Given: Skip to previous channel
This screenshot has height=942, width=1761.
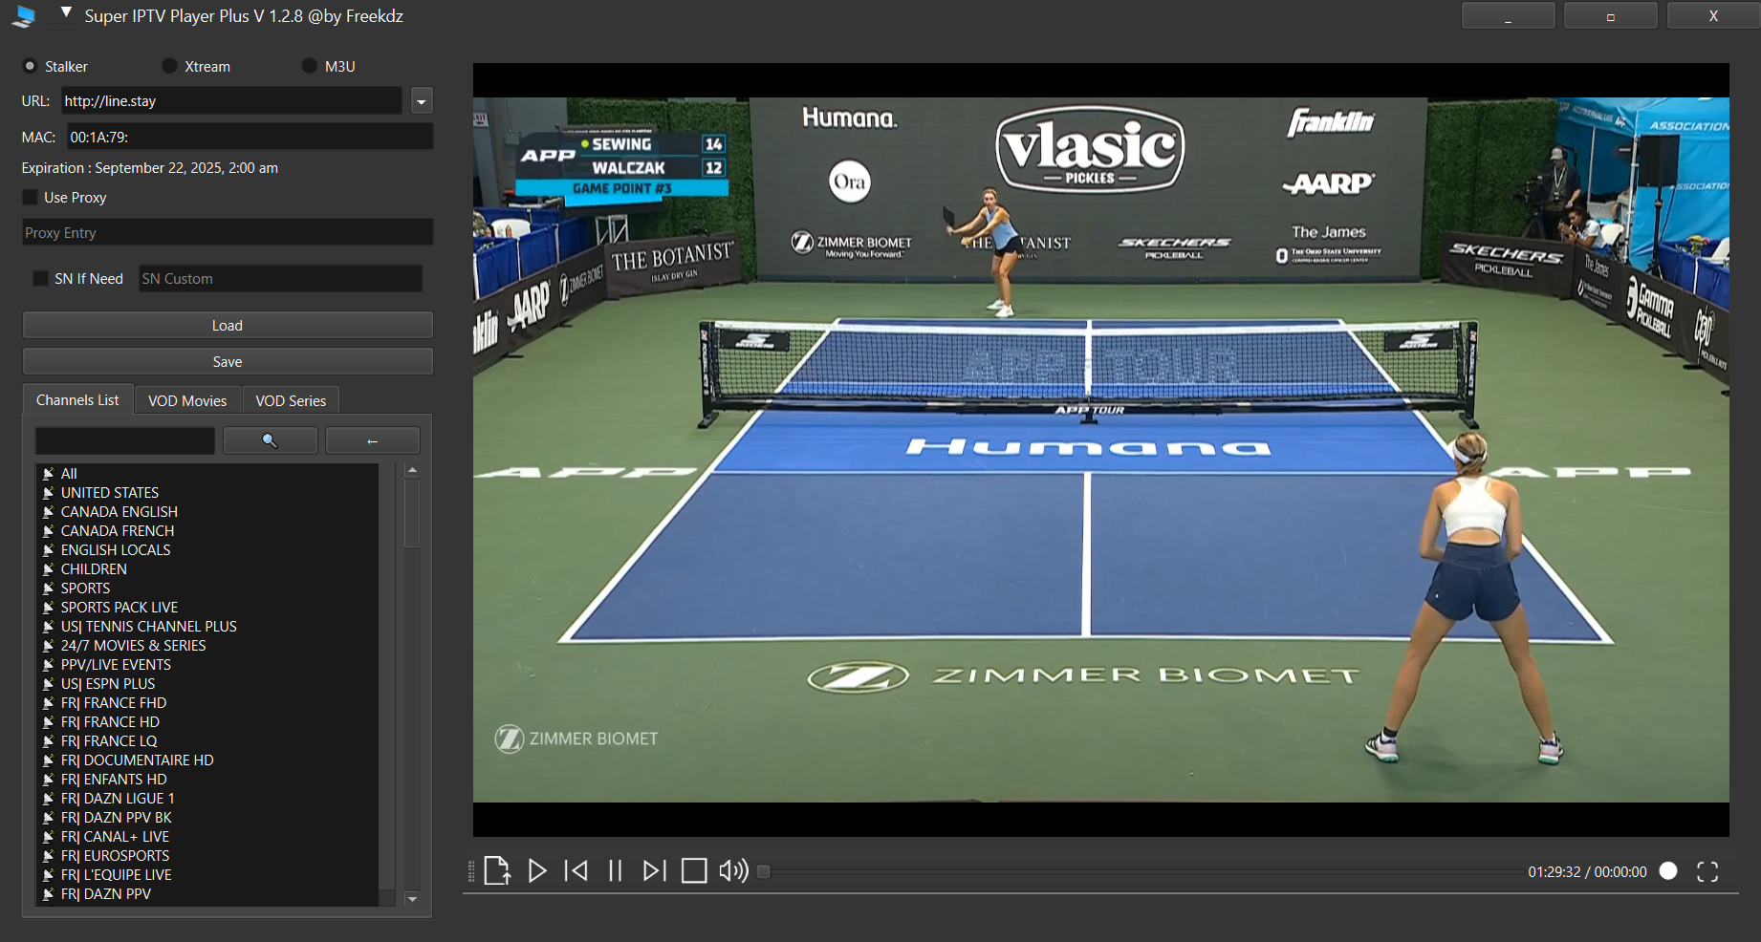Looking at the screenshot, I should point(576,870).
